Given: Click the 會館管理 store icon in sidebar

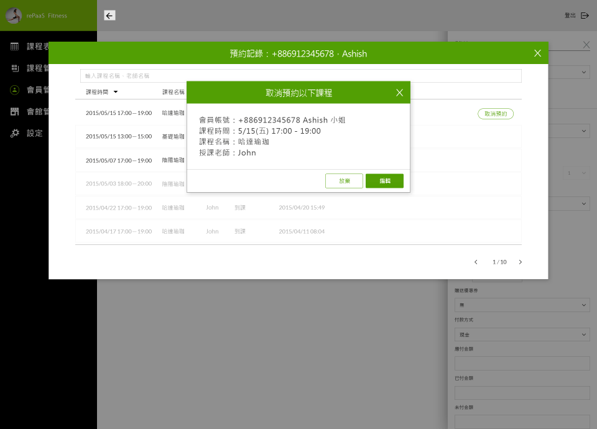Looking at the screenshot, I should (x=15, y=111).
